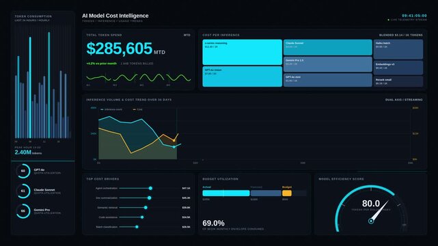438x246 pixels.
Task: Select the GPT-4o mini treemap tile
Action: pos(328,80)
